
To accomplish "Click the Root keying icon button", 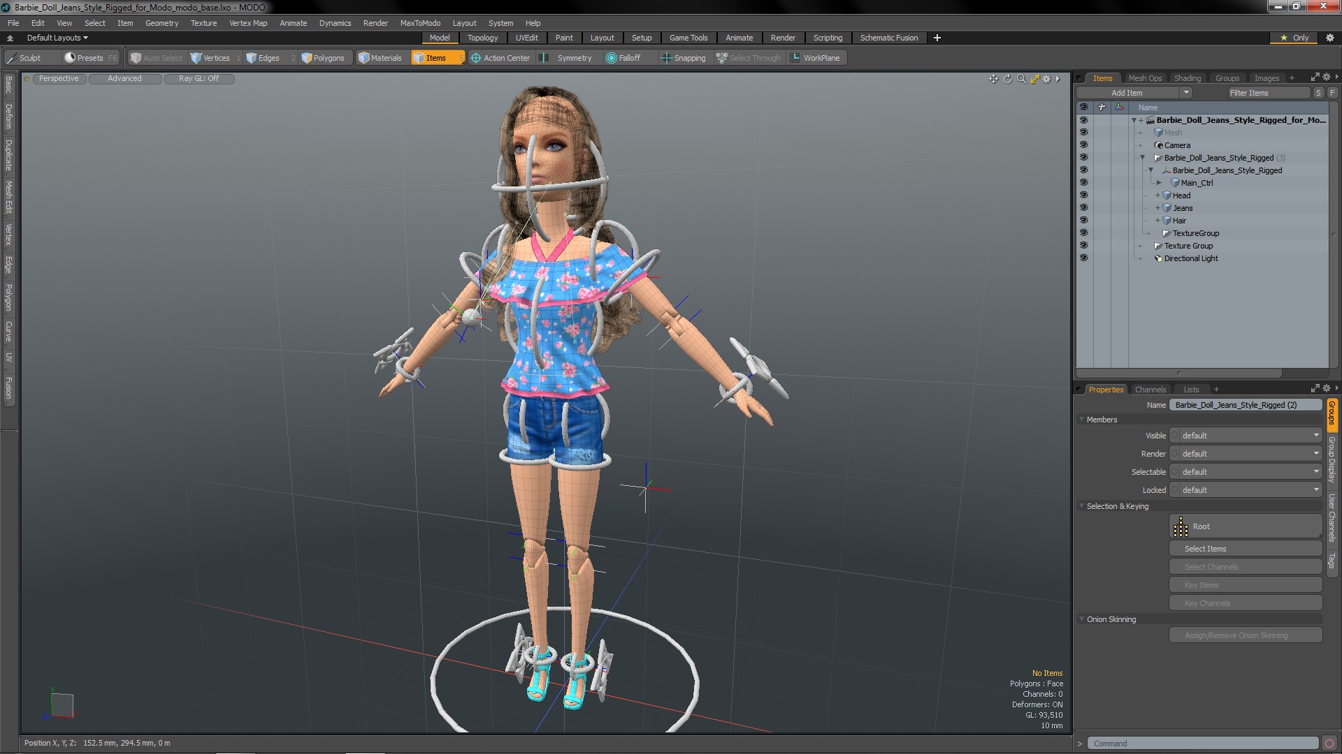I will click(1246, 526).
